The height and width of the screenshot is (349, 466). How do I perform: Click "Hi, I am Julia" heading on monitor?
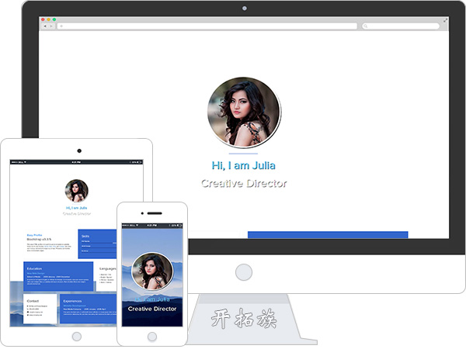click(x=243, y=165)
